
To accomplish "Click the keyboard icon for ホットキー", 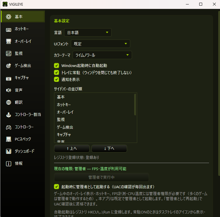I will (9, 30).
